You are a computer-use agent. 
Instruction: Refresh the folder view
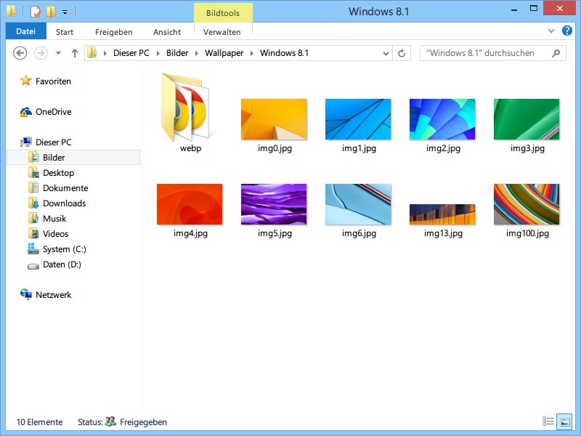pyautogui.click(x=402, y=53)
